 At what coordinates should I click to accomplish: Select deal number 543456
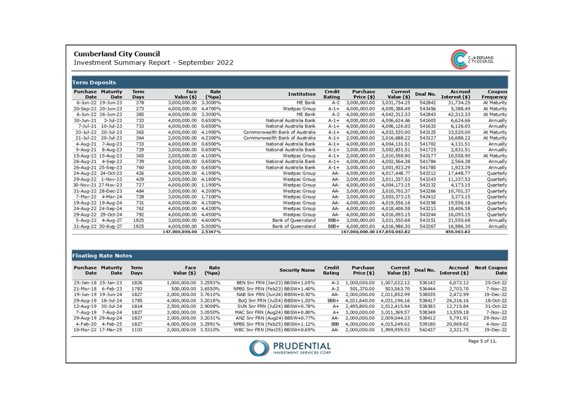point(427,109)
